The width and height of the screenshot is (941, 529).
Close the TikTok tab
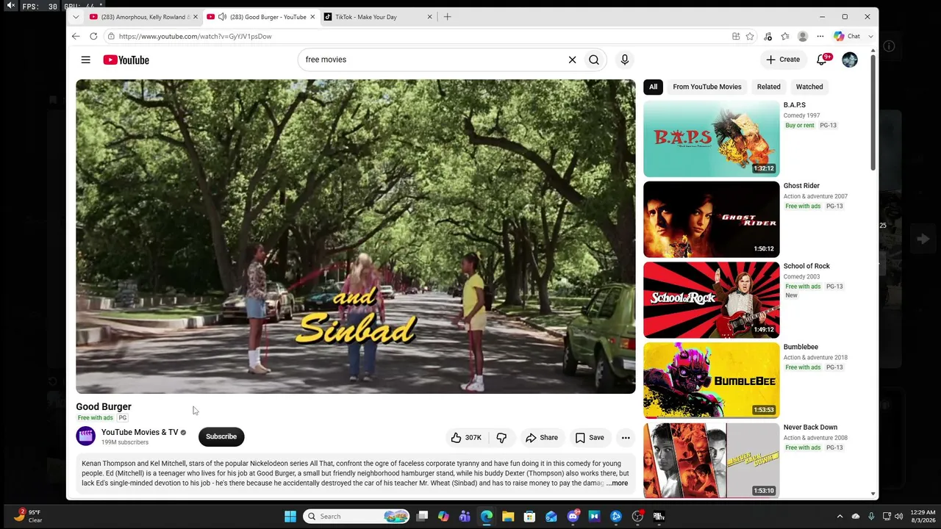[430, 17]
